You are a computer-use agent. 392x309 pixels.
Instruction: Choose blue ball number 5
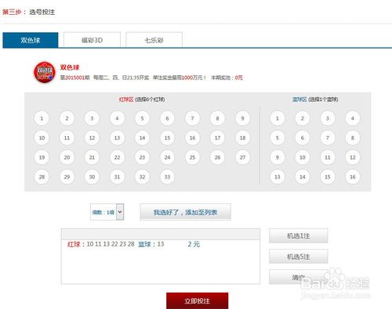(278, 138)
